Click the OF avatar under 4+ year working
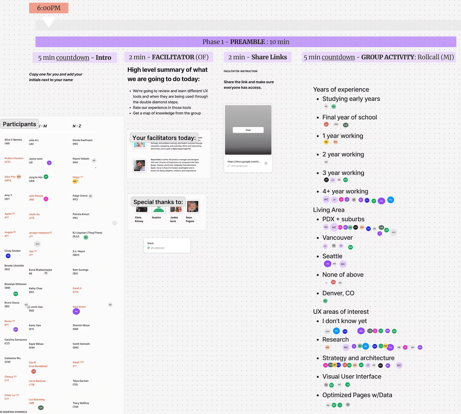461x414 pixels. pos(334,200)
